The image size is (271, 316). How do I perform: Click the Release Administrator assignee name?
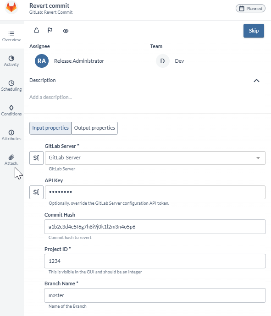[79, 61]
